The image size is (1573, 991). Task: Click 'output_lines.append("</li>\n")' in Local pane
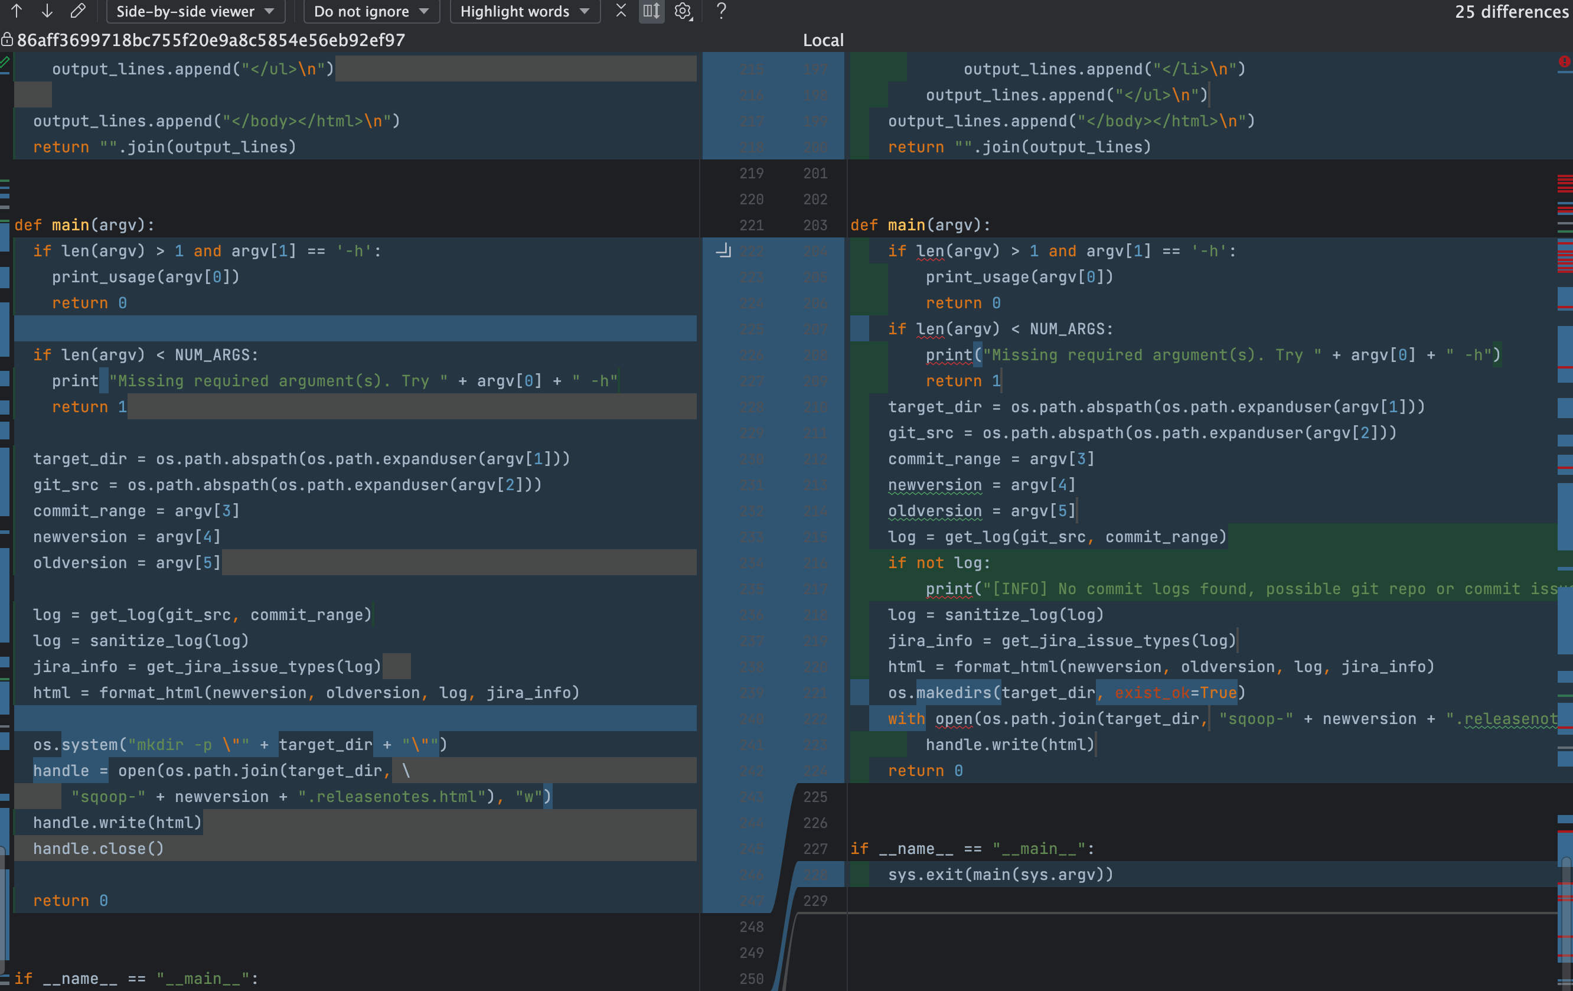click(x=1105, y=69)
